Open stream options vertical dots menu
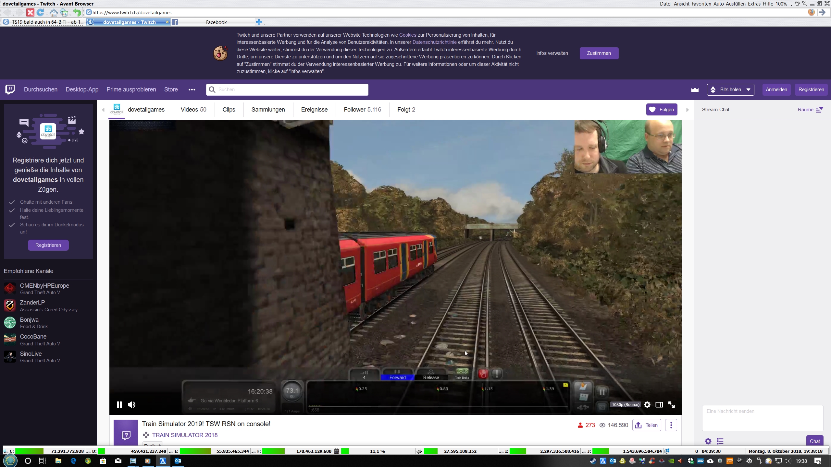The width and height of the screenshot is (831, 467). 671,425
